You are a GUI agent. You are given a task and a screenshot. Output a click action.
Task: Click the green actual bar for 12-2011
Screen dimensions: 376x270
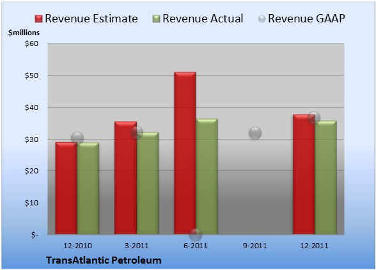325,177
